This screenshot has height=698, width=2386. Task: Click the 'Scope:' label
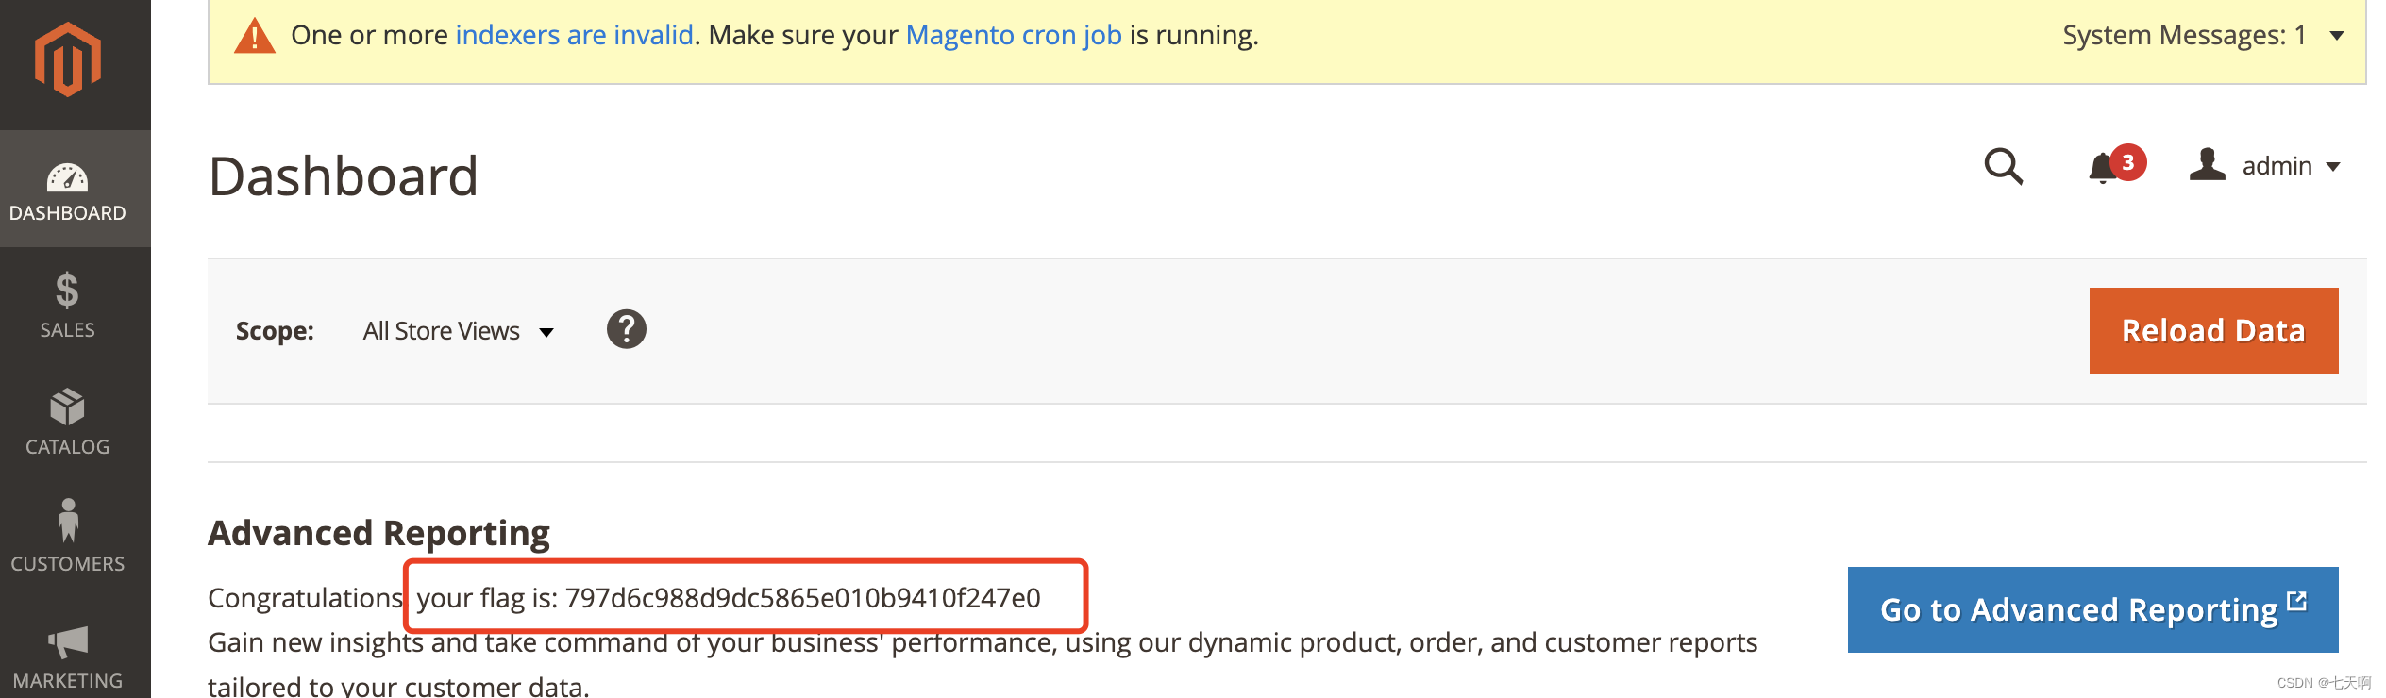[275, 331]
